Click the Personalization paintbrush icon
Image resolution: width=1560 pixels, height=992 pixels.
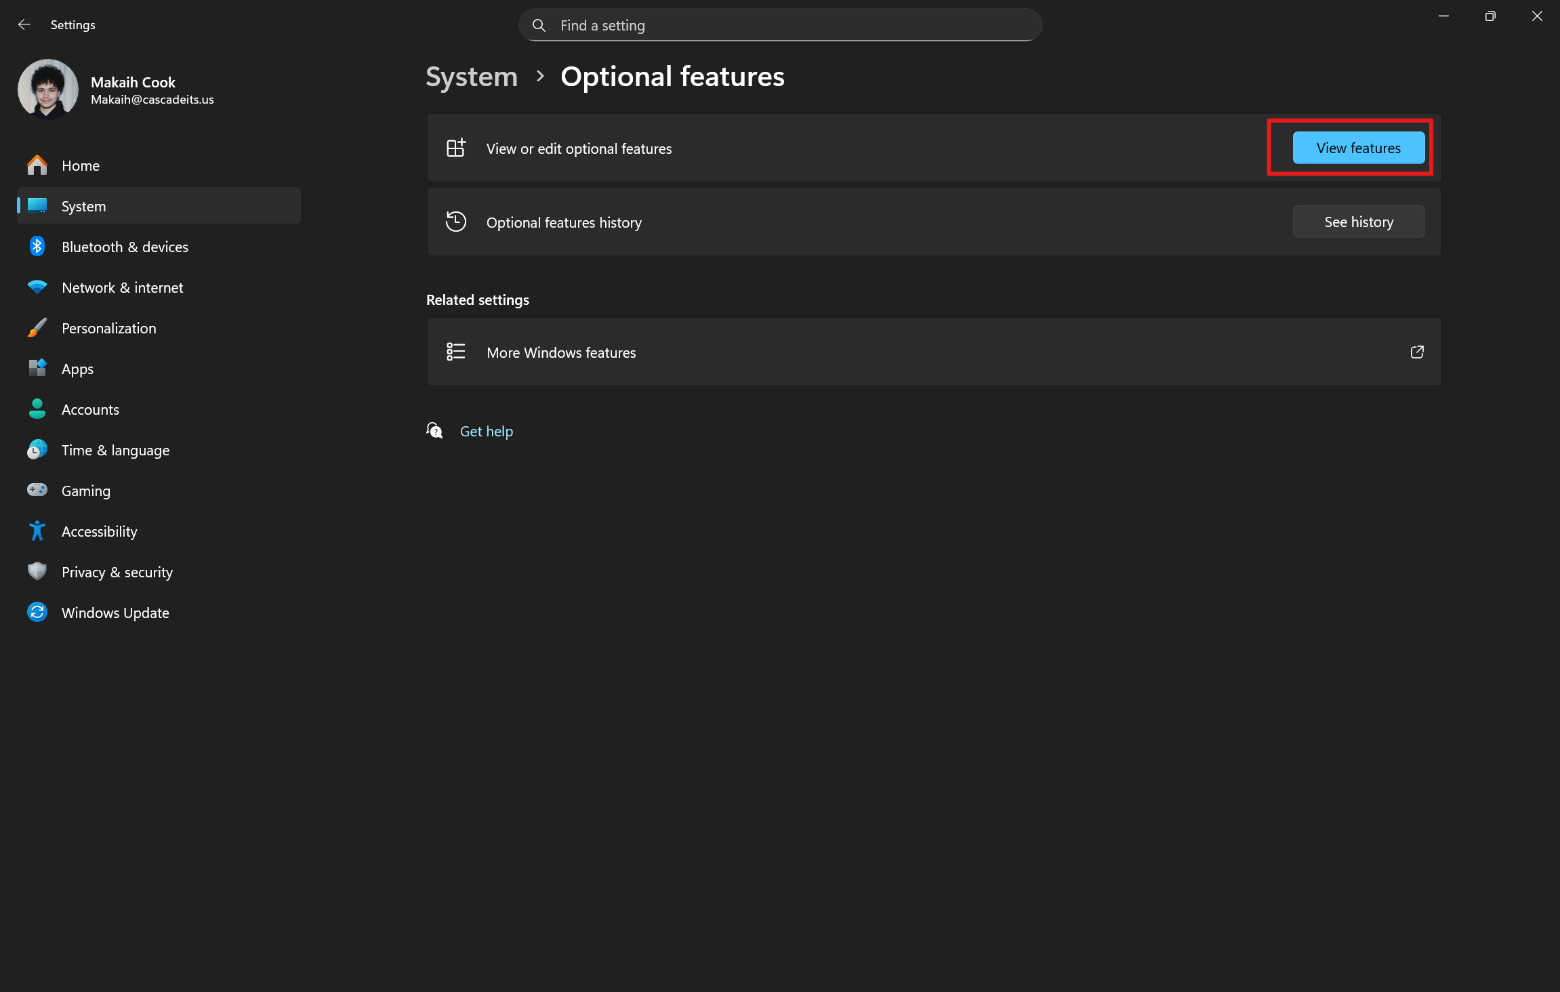coord(37,328)
